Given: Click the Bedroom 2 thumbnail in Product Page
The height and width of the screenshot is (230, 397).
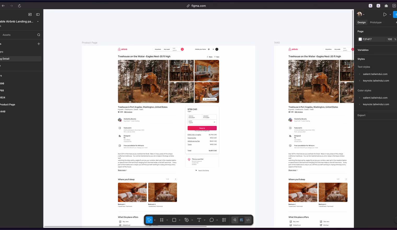Looking at the screenshot, I should [x=162, y=192].
